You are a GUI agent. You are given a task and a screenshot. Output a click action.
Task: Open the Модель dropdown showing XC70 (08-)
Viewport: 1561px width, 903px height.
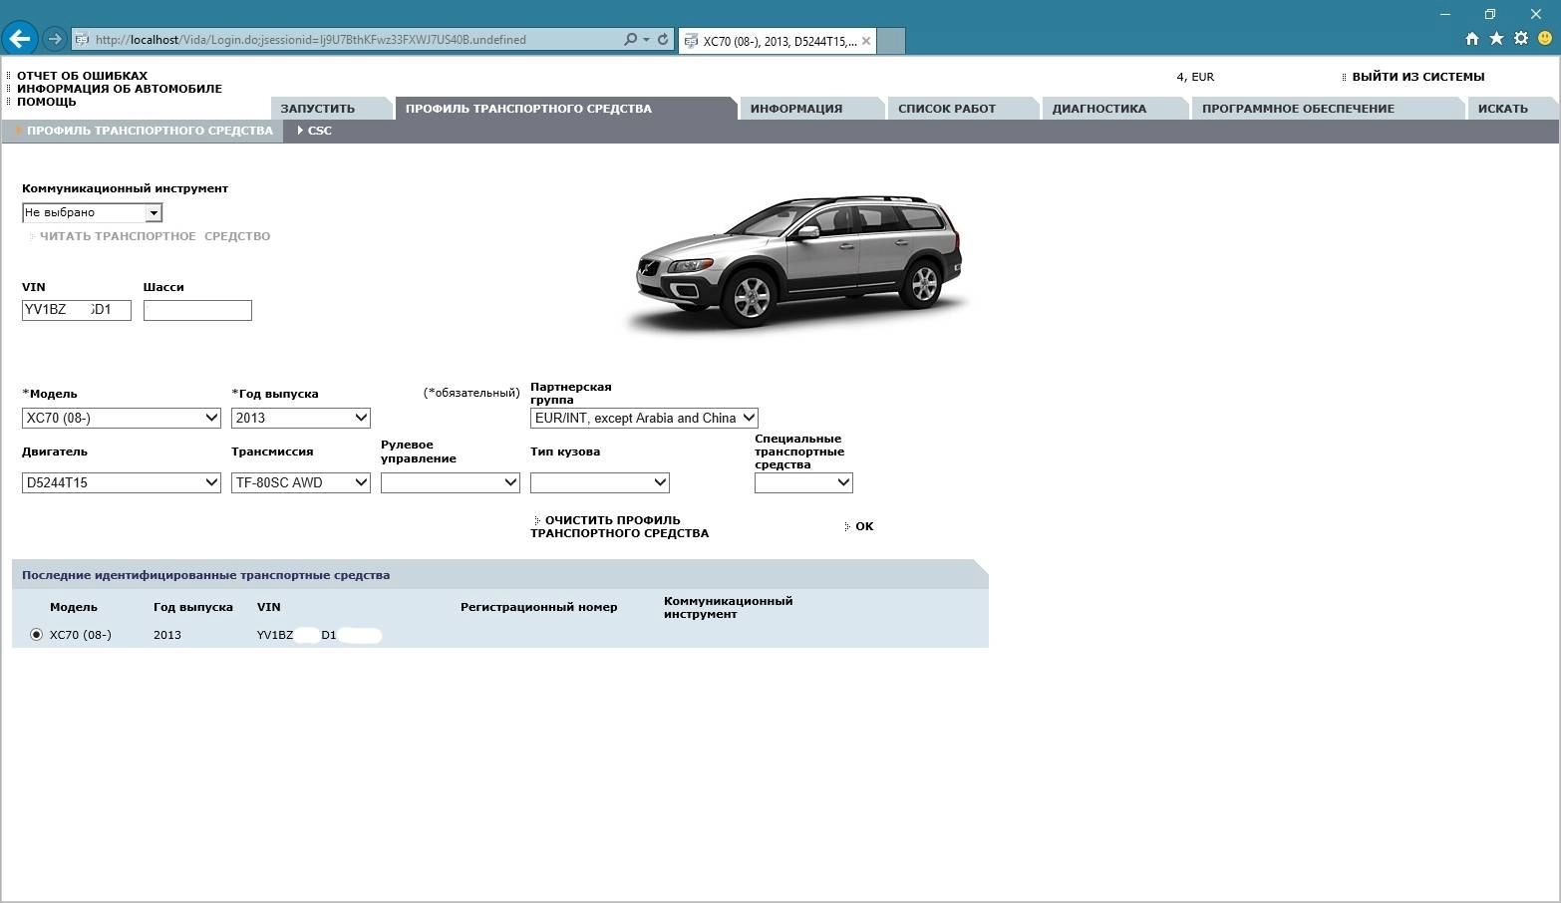click(122, 418)
